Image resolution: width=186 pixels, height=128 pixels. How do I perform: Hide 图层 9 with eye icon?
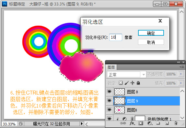(109, 101)
